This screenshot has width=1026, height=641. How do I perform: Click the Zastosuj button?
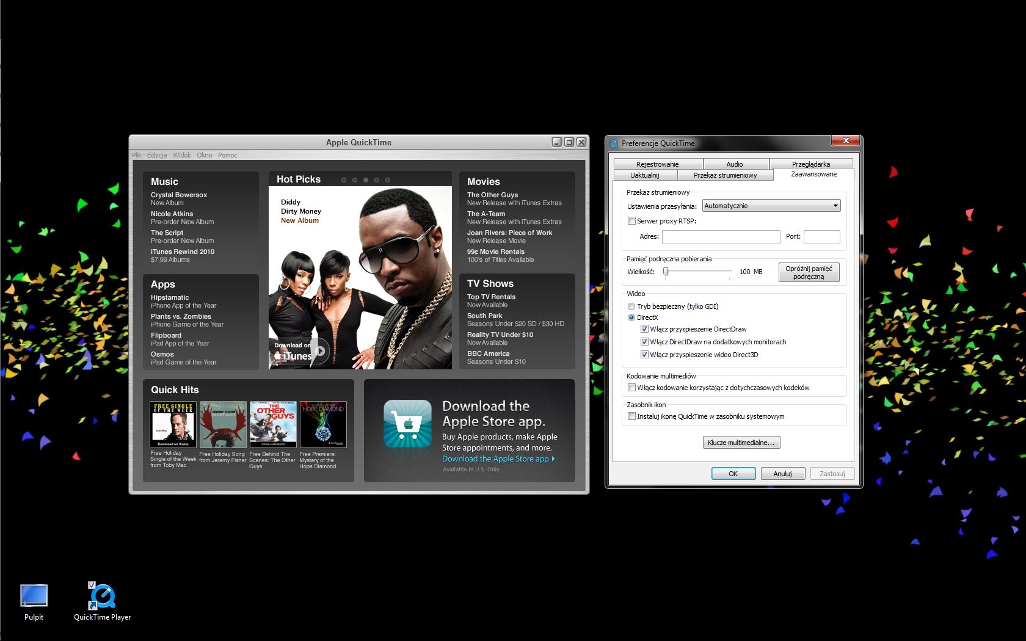pyautogui.click(x=832, y=474)
